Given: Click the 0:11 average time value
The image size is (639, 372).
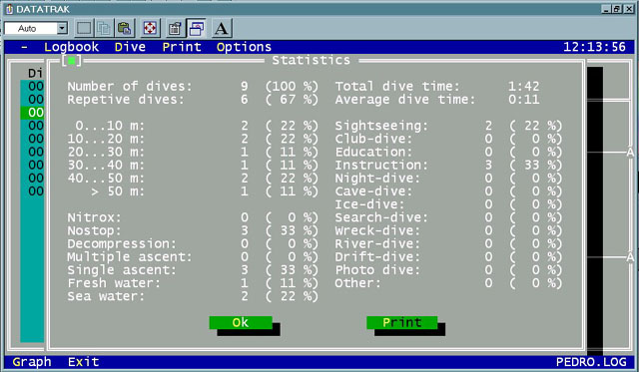Looking at the screenshot, I should 523,100.
